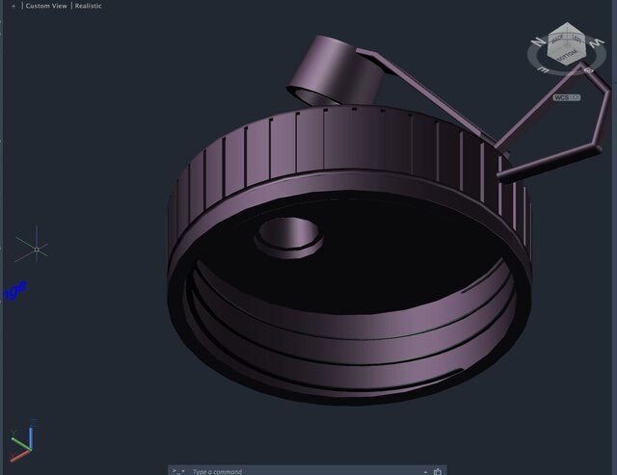Viewport: 617px width, 475px height.
Task: Open the WCS coordinate system dropdown
Action: point(567,97)
